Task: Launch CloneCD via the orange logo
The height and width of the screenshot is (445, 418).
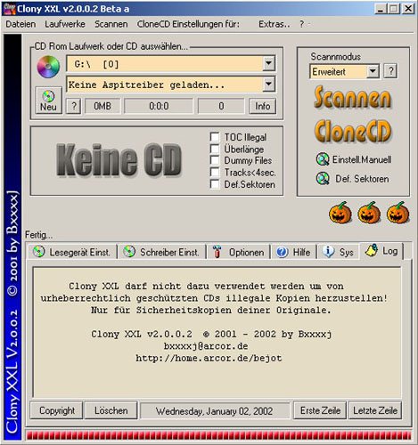Action: click(x=353, y=131)
